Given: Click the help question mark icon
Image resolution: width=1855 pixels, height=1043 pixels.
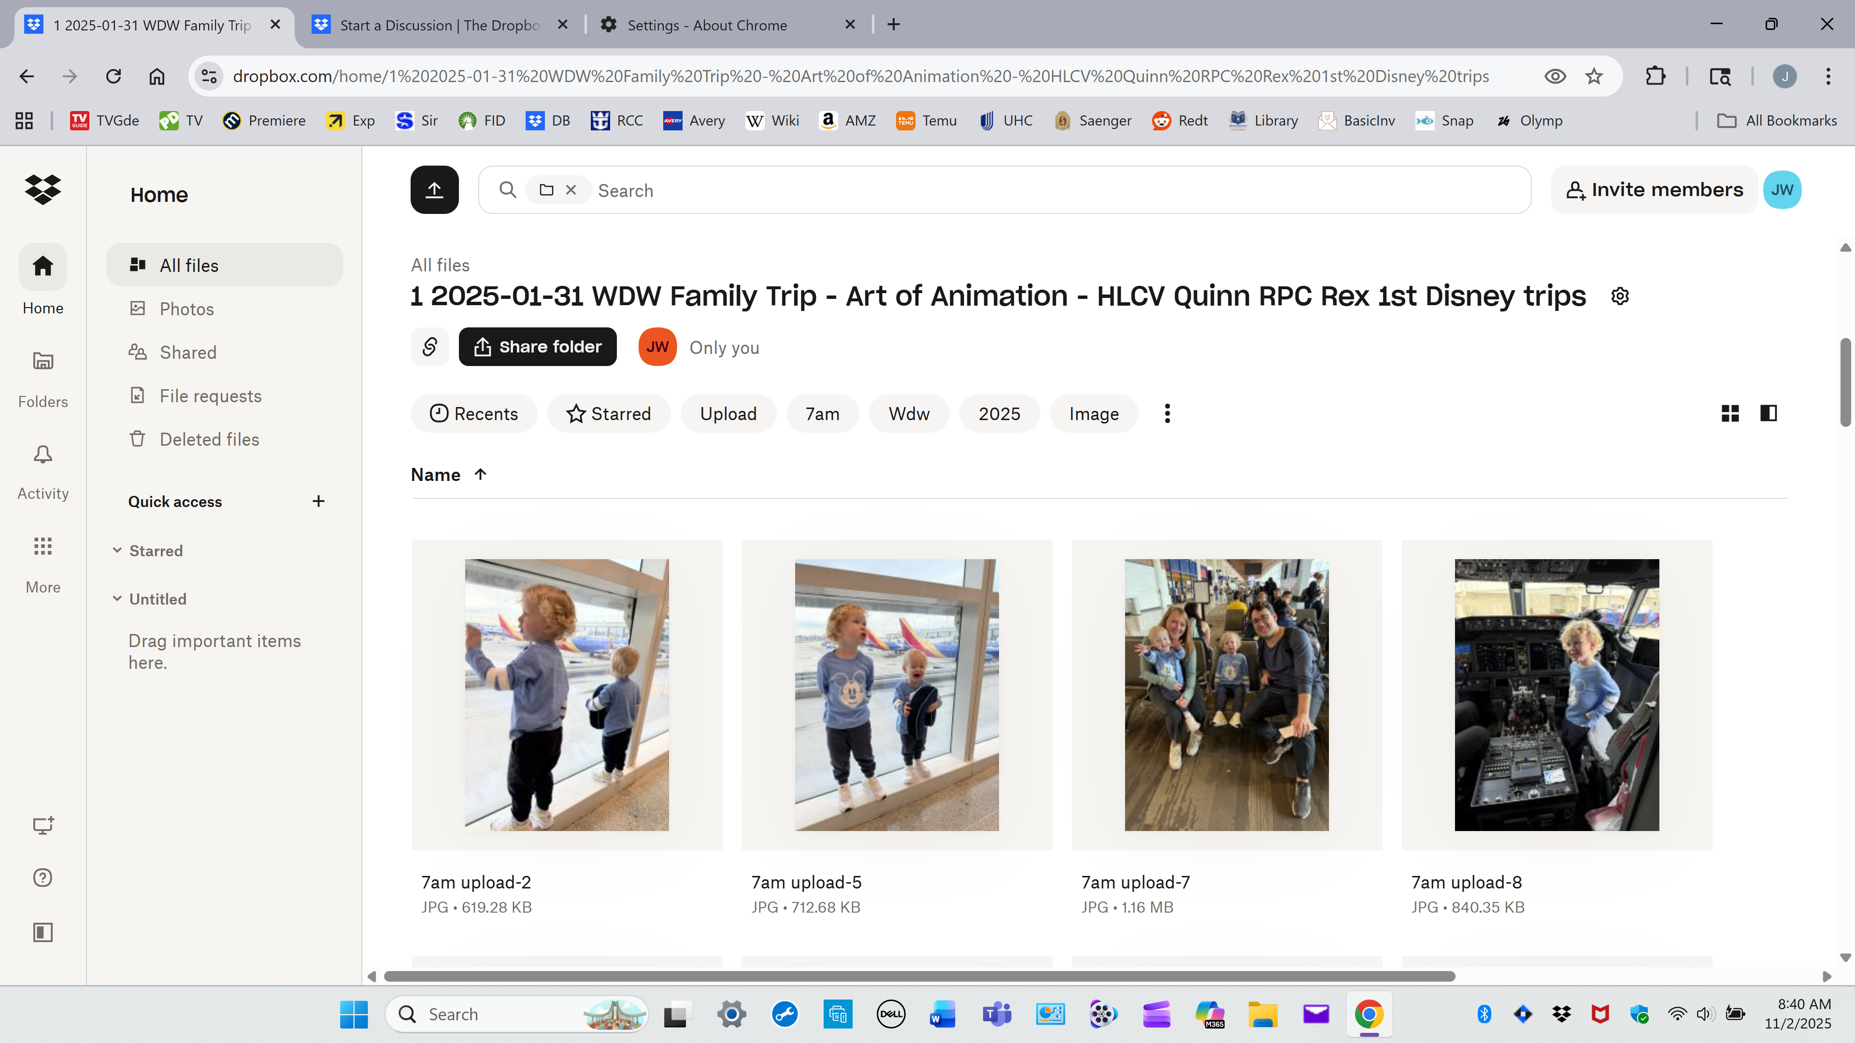Looking at the screenshot, I should click(43, 877).
